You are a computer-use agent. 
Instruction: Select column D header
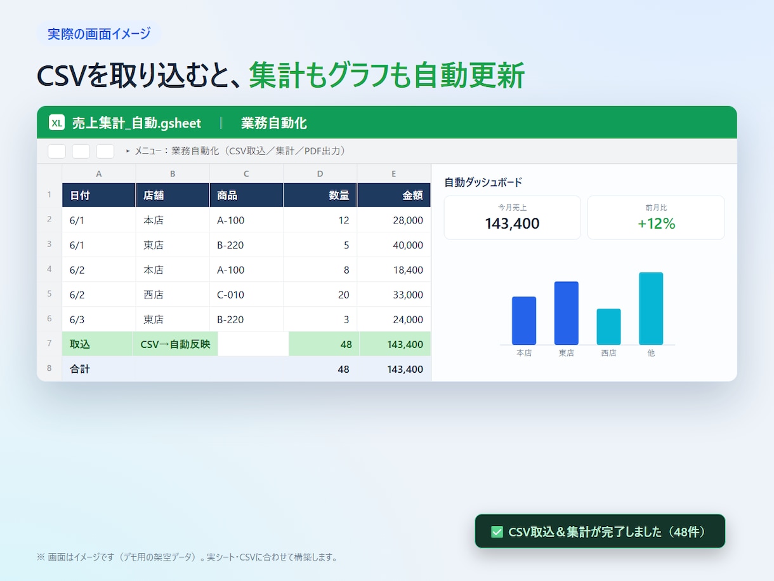(x=320, y=173)
